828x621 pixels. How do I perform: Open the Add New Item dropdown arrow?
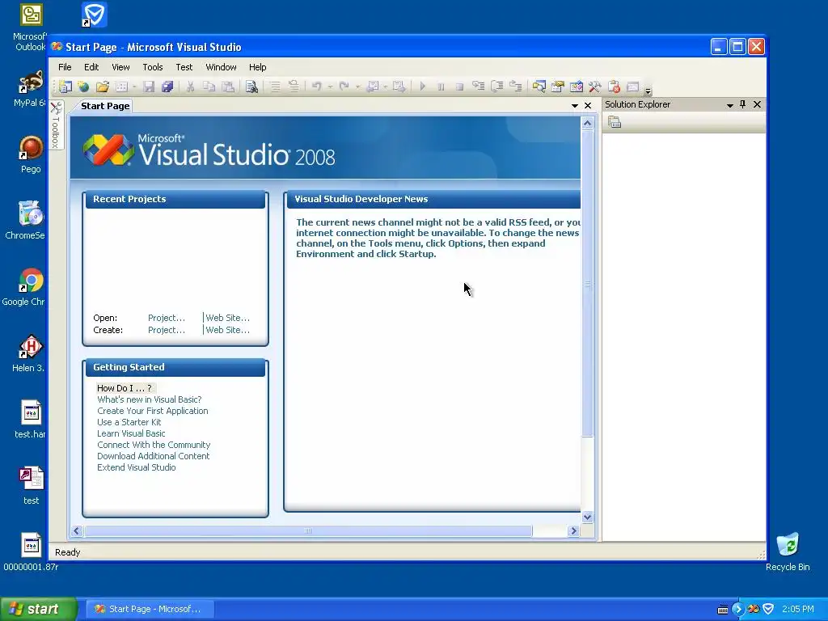[135, 87]
